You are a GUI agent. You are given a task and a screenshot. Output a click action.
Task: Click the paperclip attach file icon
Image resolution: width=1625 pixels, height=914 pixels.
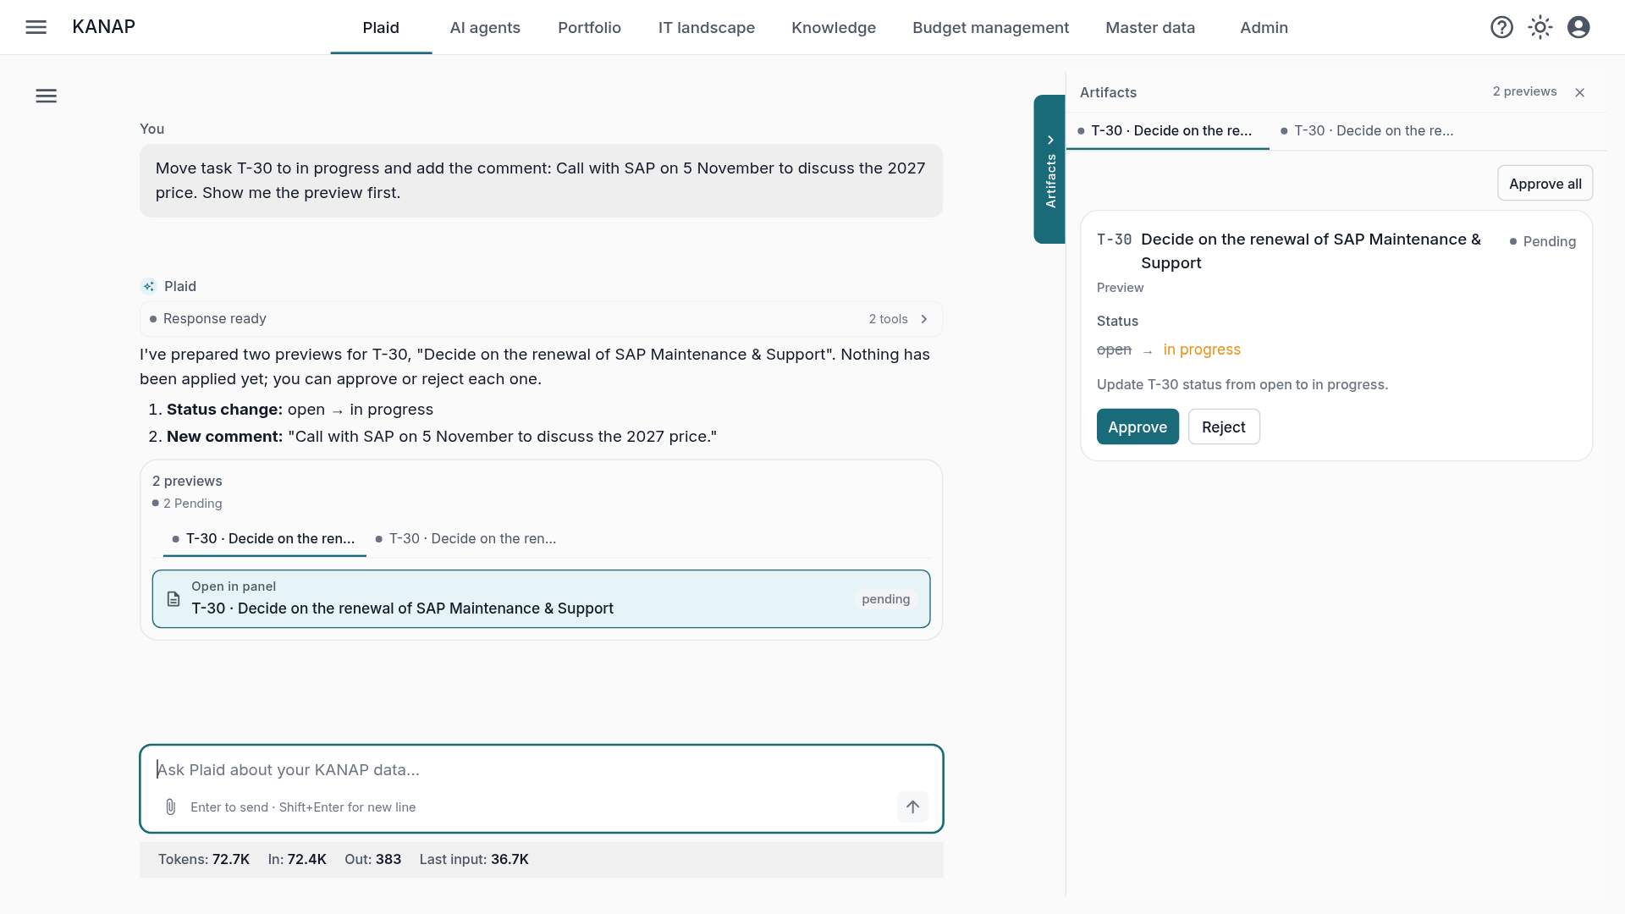point(171,807)
